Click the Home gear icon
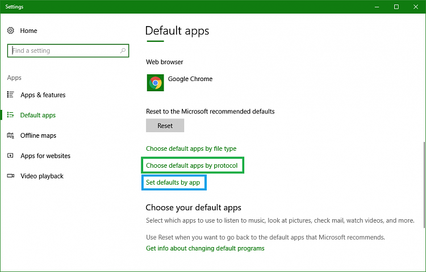The height and width of the screenshot is (272, 426). [11, 31]
